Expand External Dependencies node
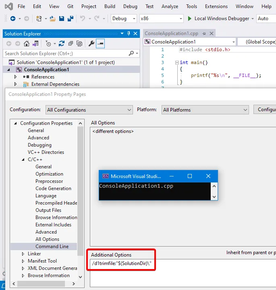Image resolution: width=276 pixels, height=290 pixels. tap(15, 84)
